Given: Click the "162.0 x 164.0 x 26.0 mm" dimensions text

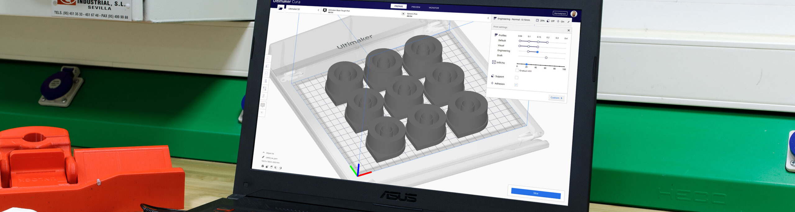Looking at the screenshot, I should click(x=270, y=162).
